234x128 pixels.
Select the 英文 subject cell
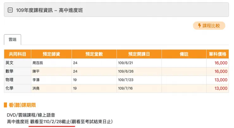pyautogui.click(x=17, y=63)
